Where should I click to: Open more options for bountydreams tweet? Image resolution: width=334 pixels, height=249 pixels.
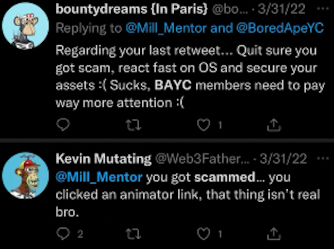pos(320,10)
